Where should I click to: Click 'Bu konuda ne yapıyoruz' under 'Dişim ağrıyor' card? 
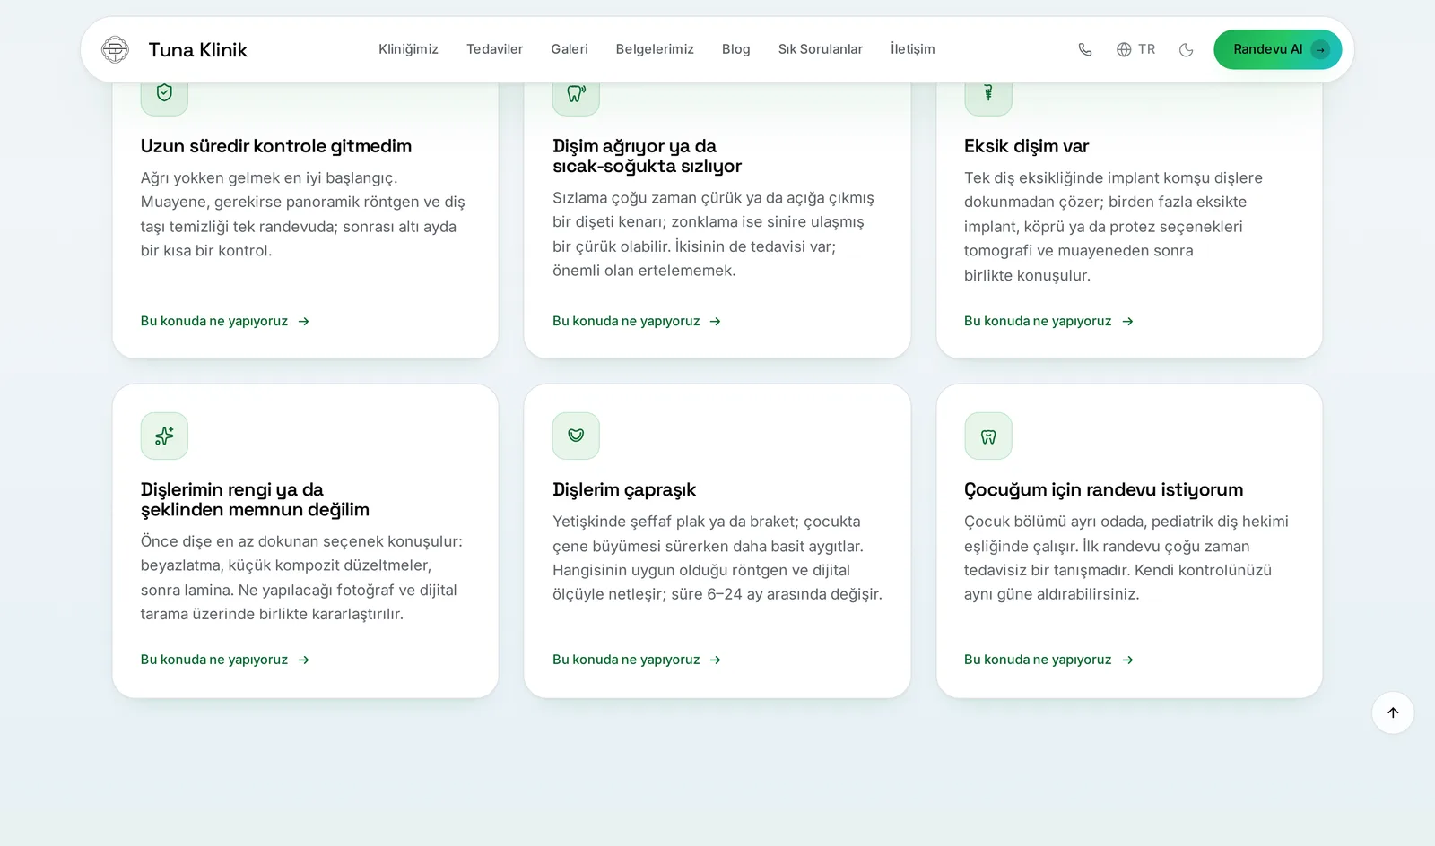(x=637, y=321)
